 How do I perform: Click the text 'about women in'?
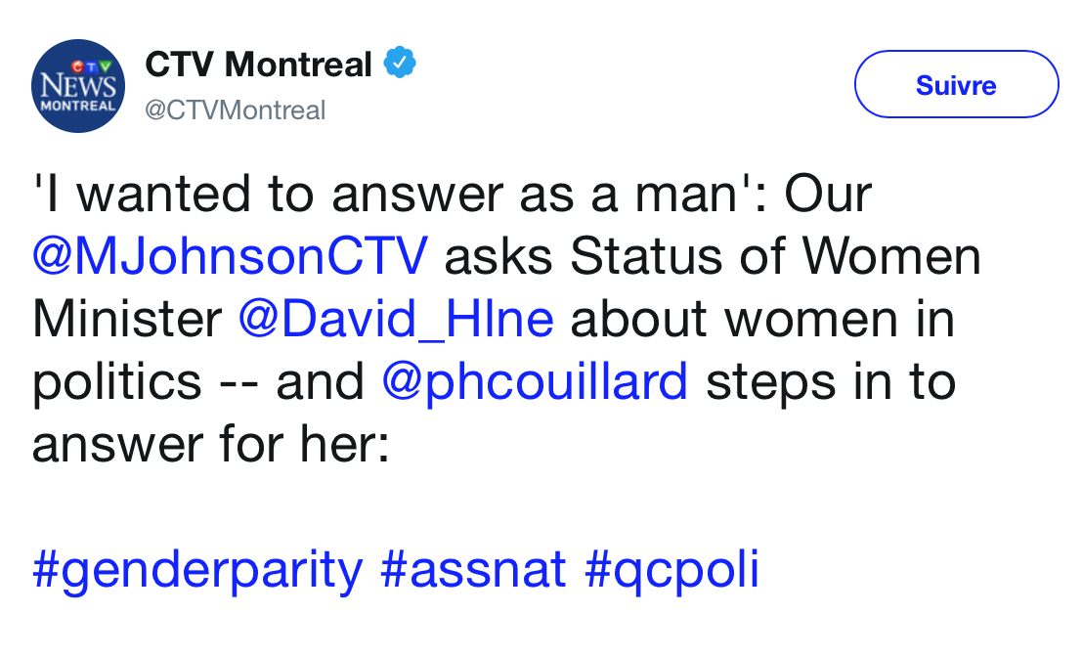pyautogui.click(x=762, y=319)
